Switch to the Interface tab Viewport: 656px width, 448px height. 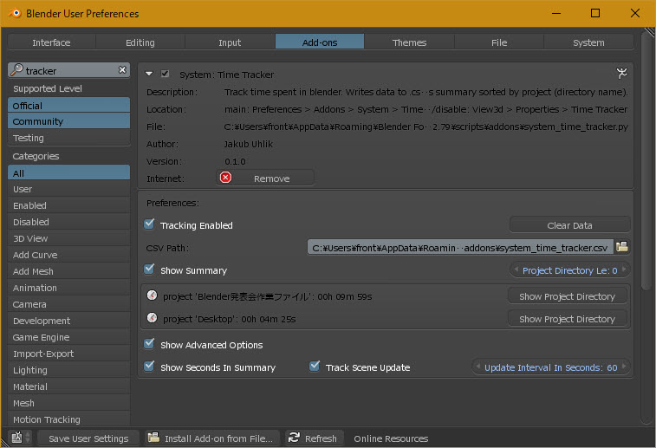(x=51, y=42)
